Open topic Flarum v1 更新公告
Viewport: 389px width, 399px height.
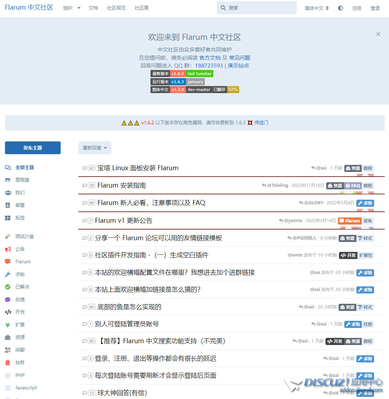click(124, 220)
